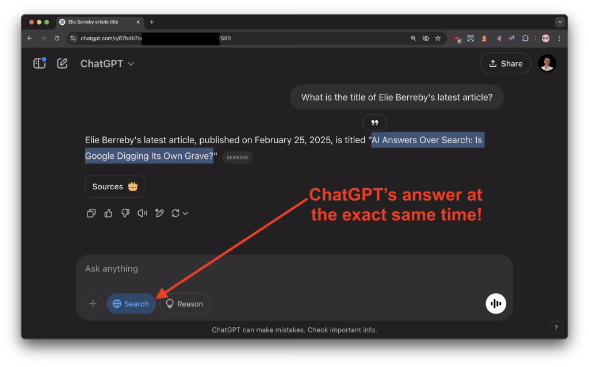The height and width of the screenshot is (367, 589).
Task: Play response using Read aloud speaker icon
Action: click(x=143, y=213)
